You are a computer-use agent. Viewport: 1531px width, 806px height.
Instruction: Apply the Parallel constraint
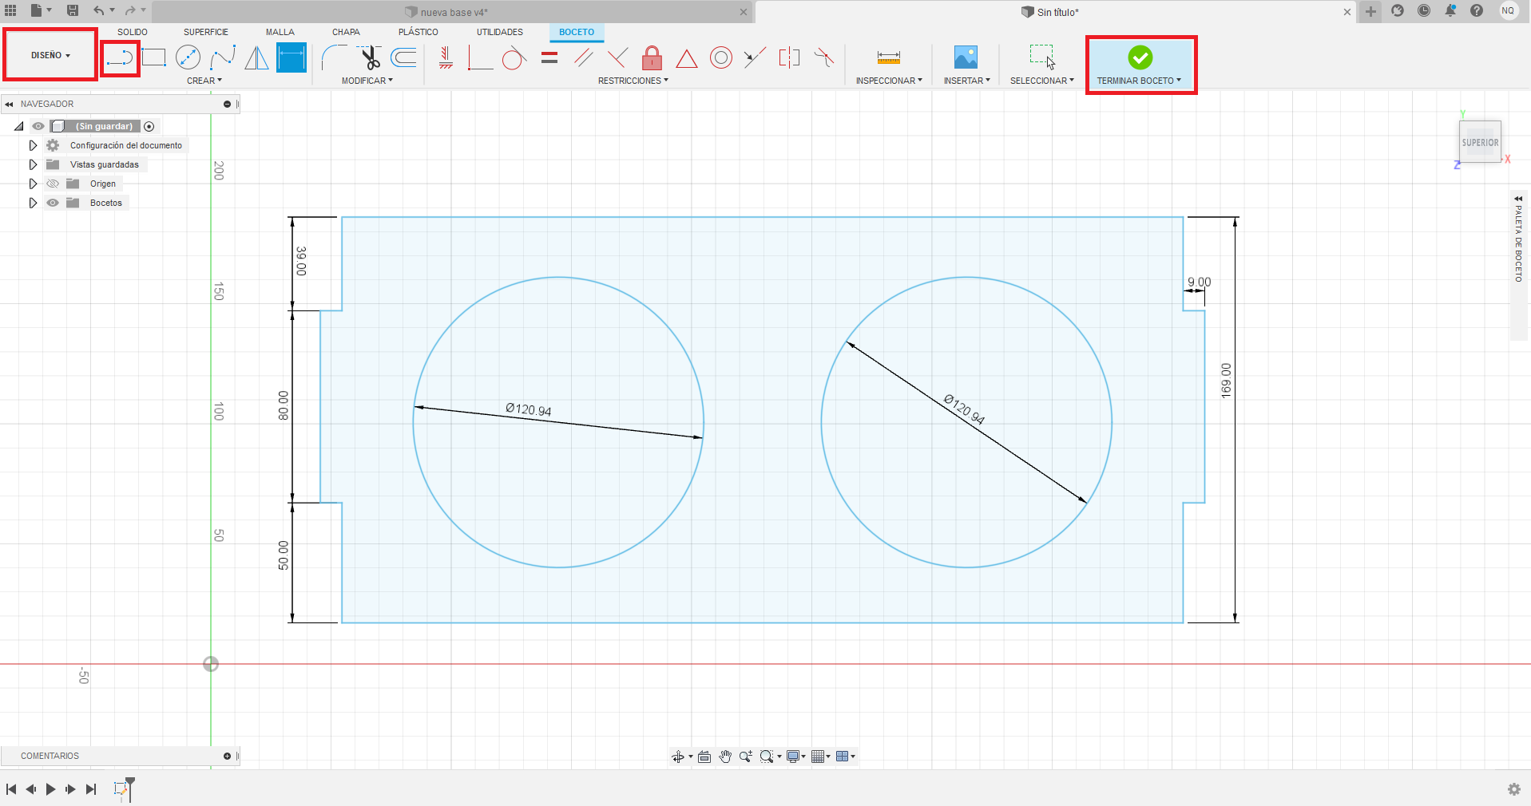coord(584,57)
